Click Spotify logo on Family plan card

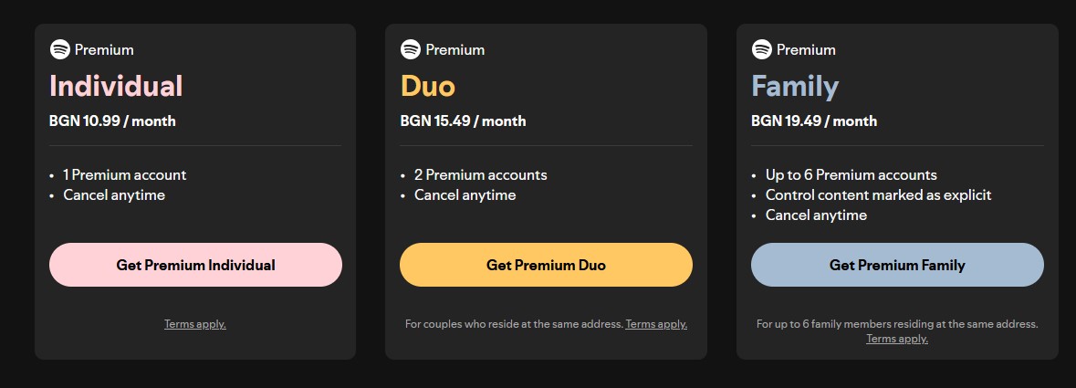761,49
